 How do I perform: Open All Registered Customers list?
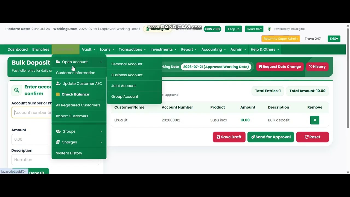[x=79, y=105]
